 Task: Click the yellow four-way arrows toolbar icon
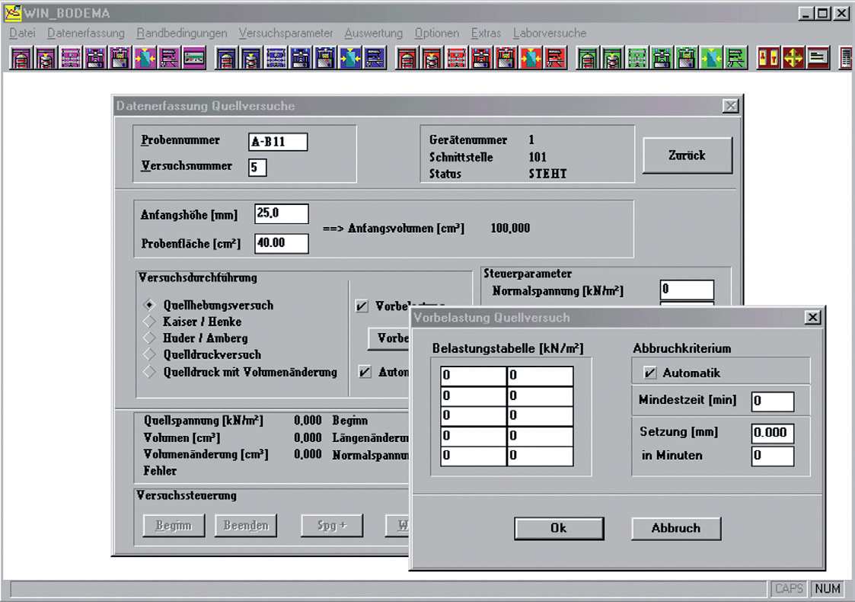pyautogui.click(x=793, y=58)
